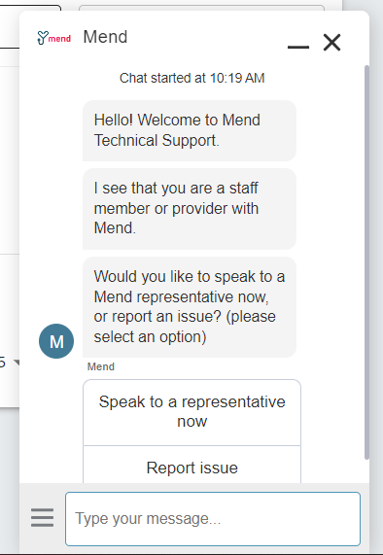Viewport: 383px width, 555px height.
Task: Click the Mend stethoscope logo
Action: pos(53,38)
